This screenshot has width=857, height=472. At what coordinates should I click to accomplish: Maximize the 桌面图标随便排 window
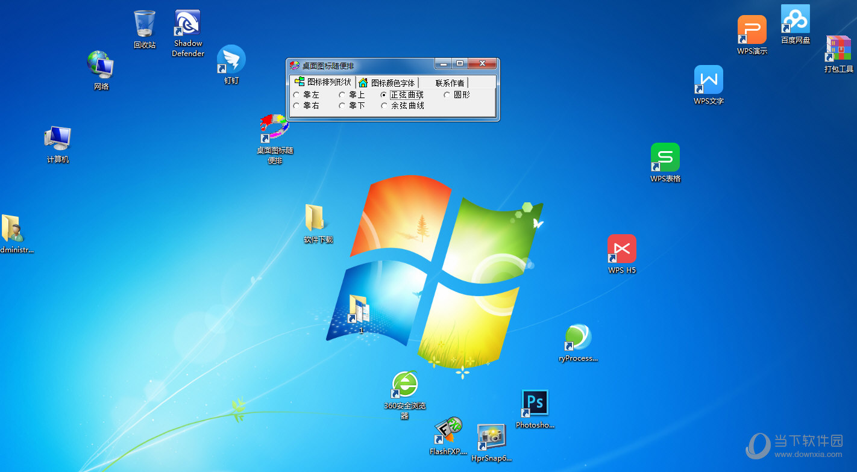click(459, 64)
